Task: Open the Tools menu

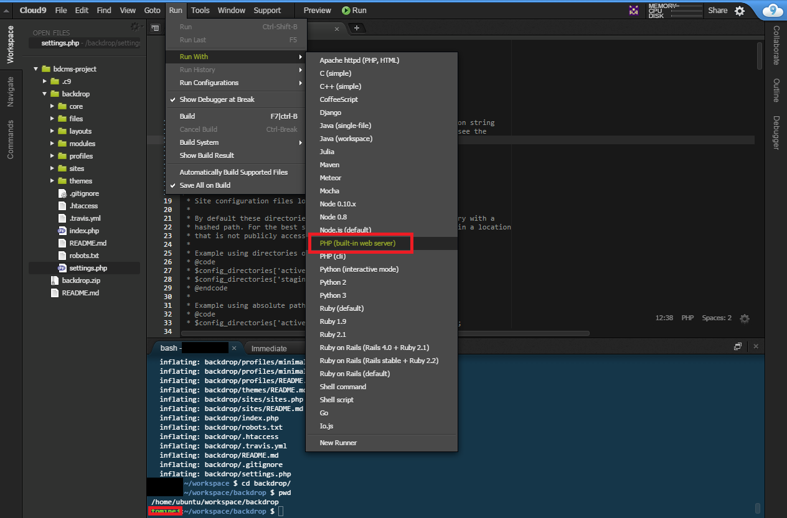Action: pos(200,10)
